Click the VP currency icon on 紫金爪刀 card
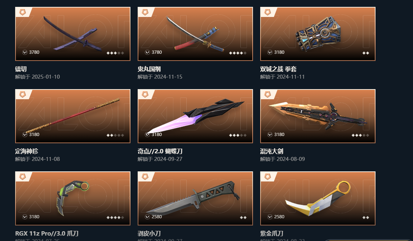Image resolution: width=413 pixels, height=241 pixels. [270, 217]
